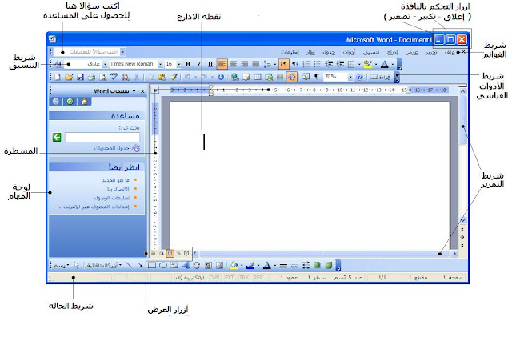Screen dimensions: 512x349
Task: Open the Tools menu (أدوات)
Action: point(349,52)
